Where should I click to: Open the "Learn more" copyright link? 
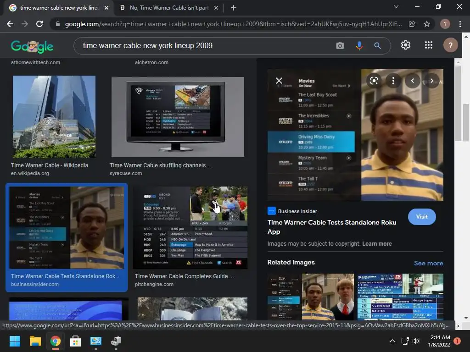click(377, 244)
